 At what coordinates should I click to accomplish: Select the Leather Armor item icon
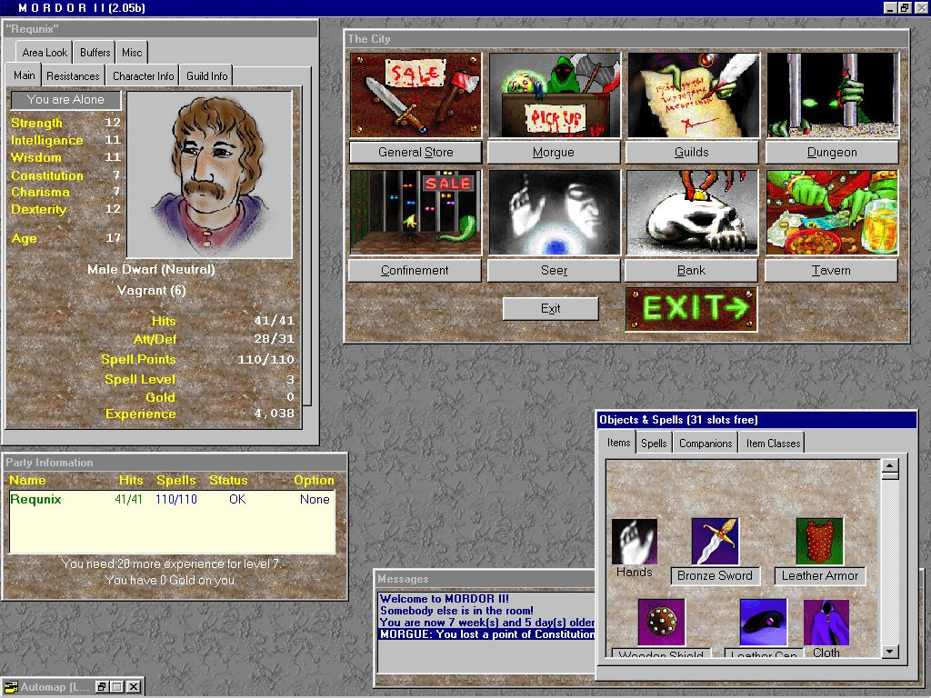819,541
